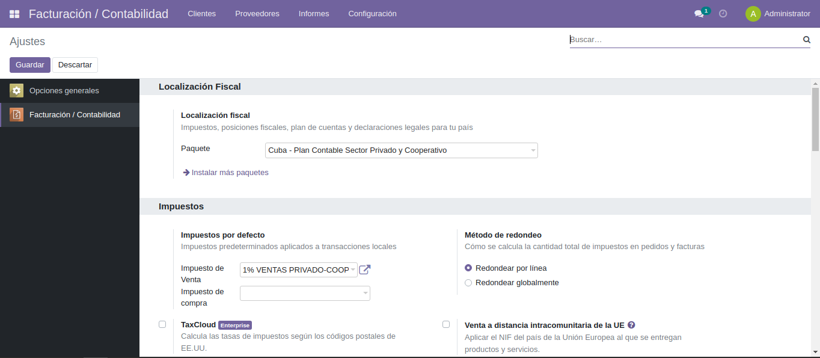The height and width of the screenshot is (358, 820).
Task: Enable the TaxCloud feature checkbox
Action: (162, 324)
